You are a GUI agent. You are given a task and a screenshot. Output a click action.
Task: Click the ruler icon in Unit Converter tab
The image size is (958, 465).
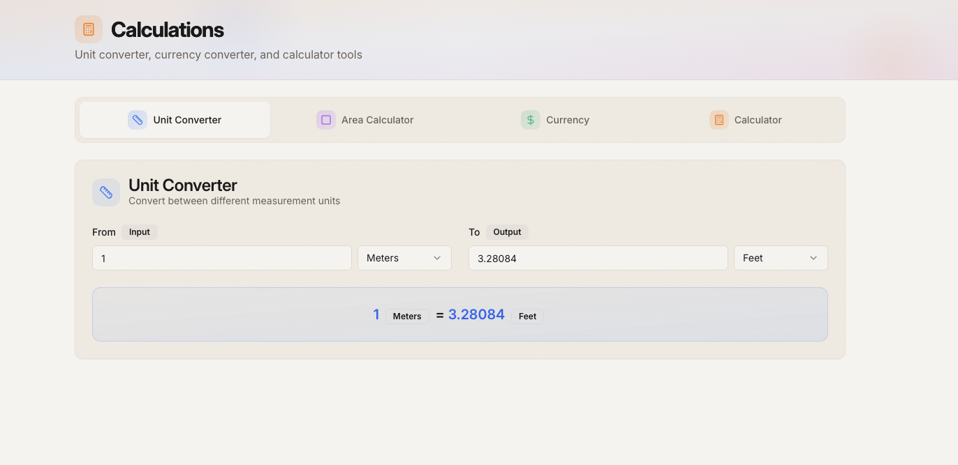(138, 120)
